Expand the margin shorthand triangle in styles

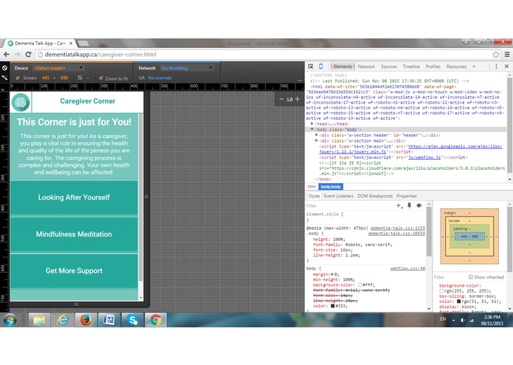pyautogui.click(x=333, y=274)
